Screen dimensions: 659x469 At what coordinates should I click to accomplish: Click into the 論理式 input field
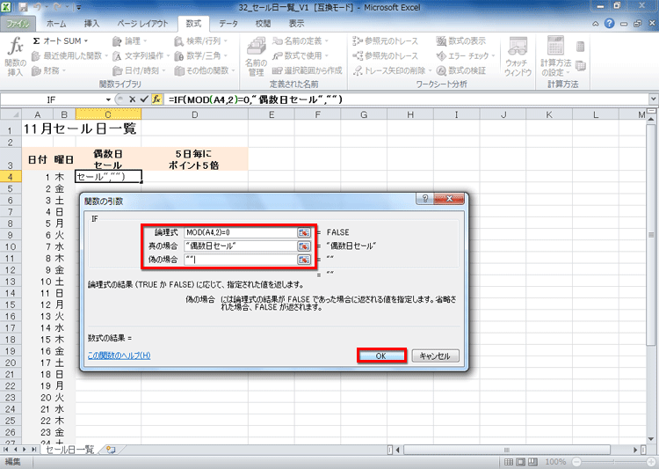[x=241, y=232]
